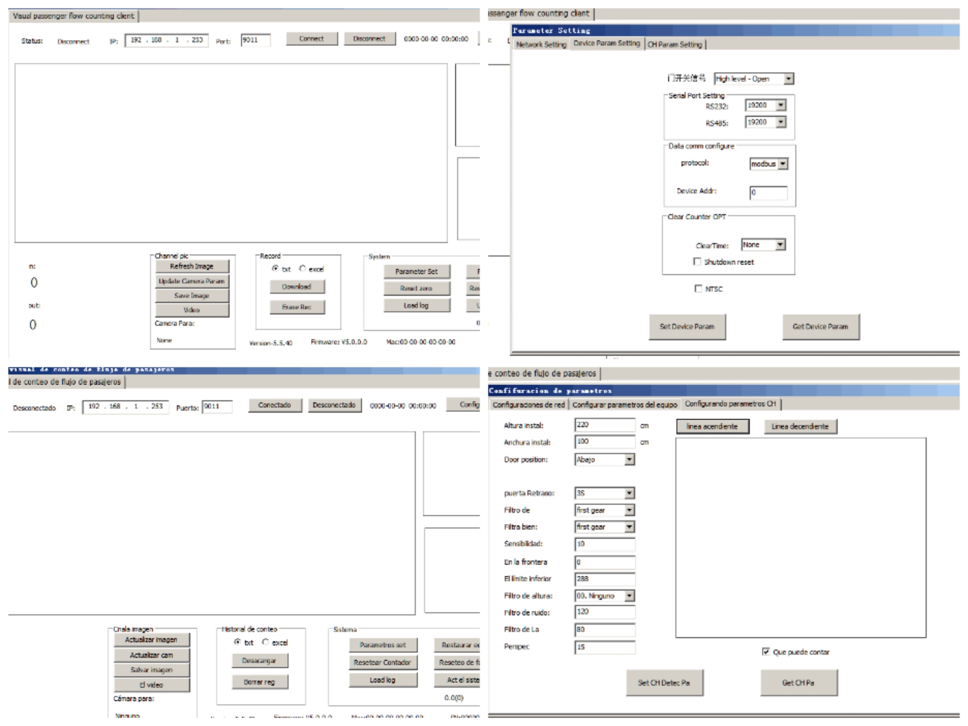The width and height of the screenshot is (968, 726).
Task: Select txt radio in Historial de conteo
Action: (x=238, y=642)
